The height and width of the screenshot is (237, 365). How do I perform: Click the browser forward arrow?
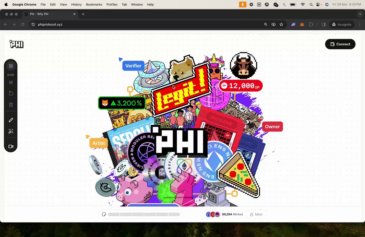coord(14,25)
